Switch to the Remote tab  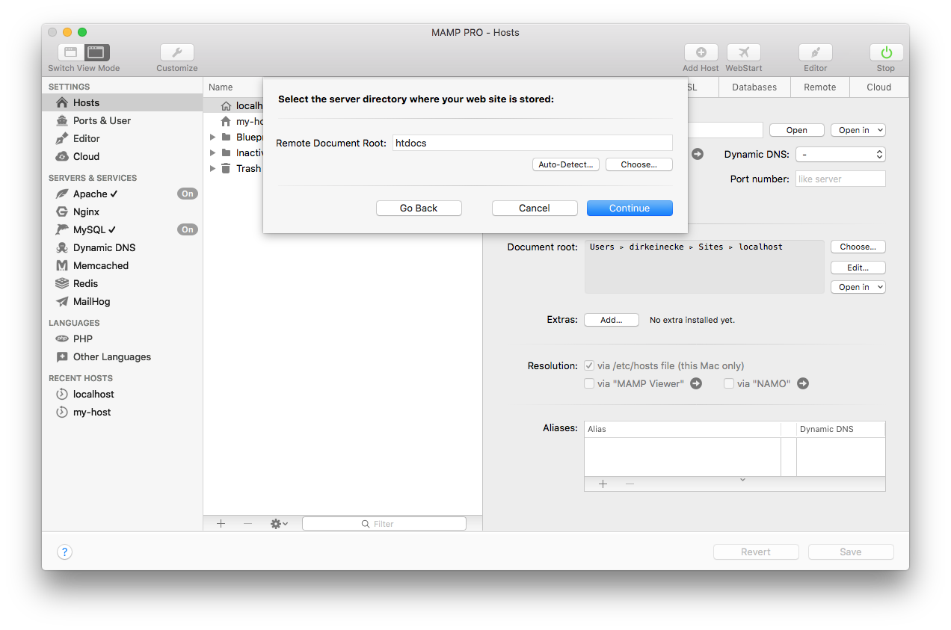[x=819, y=87]
